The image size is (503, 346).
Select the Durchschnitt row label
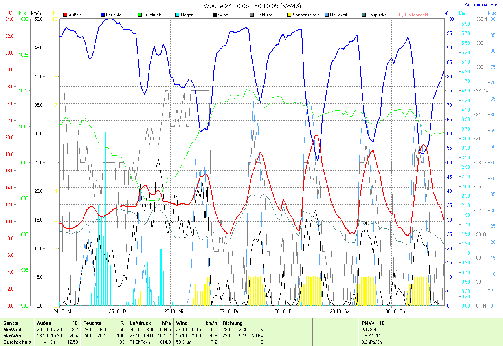16,342
